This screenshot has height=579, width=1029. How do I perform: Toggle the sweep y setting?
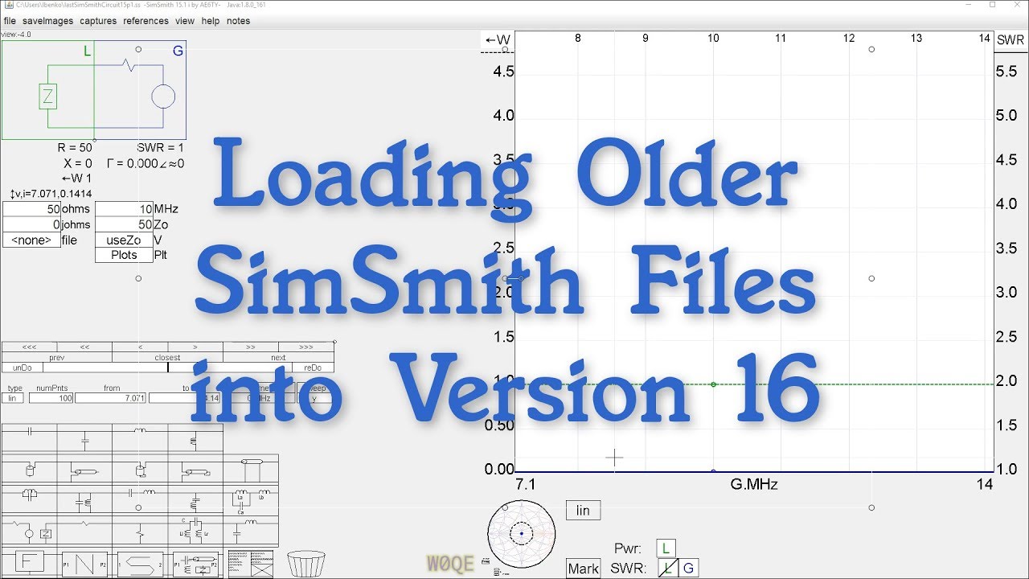coord(314,398)
